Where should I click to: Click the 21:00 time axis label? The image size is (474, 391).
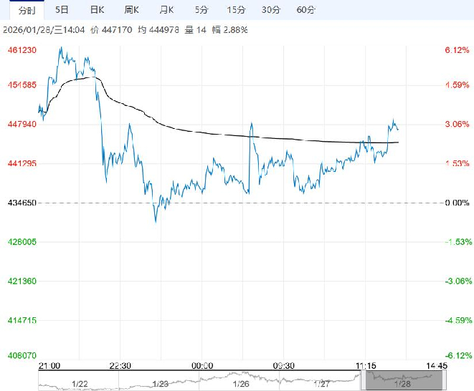coord(49,366)
